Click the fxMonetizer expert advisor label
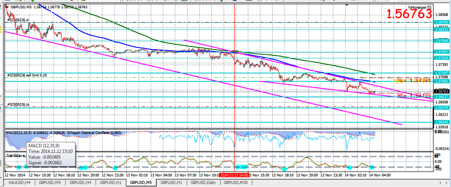The width and height of the screenshot is (451, 187). [x=418, y=7]
